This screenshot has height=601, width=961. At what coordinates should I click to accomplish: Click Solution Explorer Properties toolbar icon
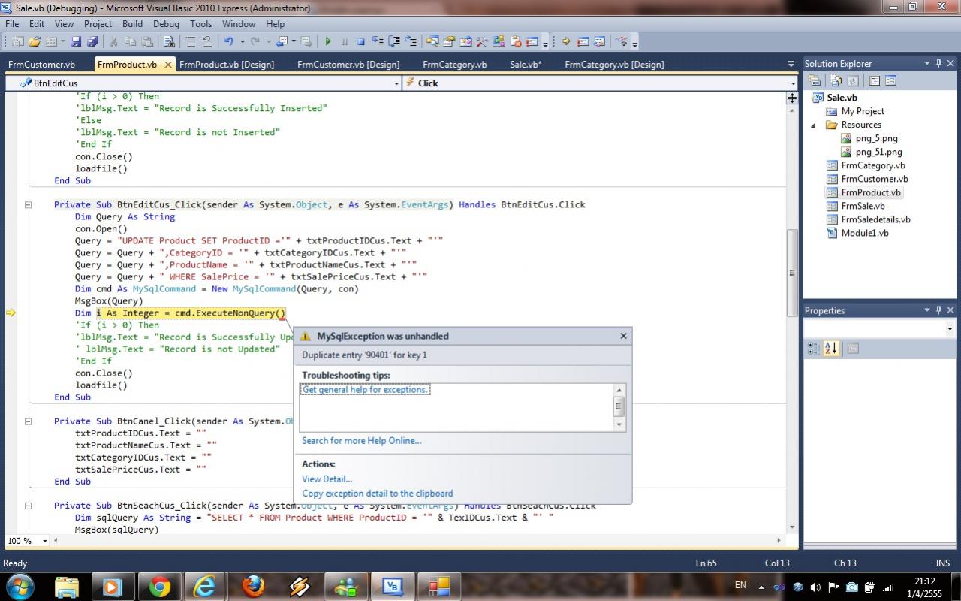(815, 81)
